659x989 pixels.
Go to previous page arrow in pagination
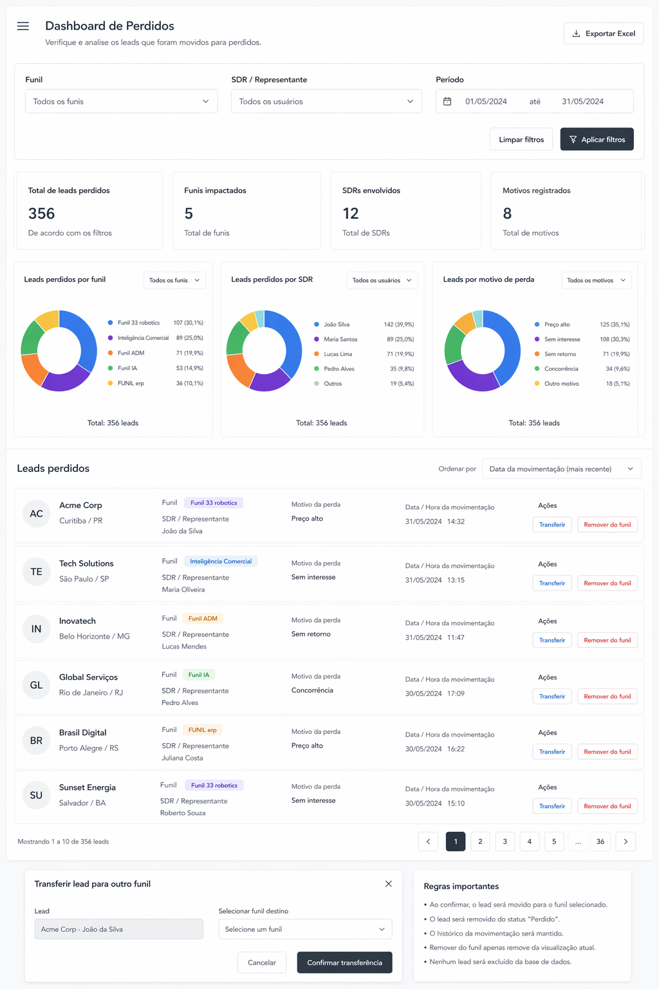(428, 842)
